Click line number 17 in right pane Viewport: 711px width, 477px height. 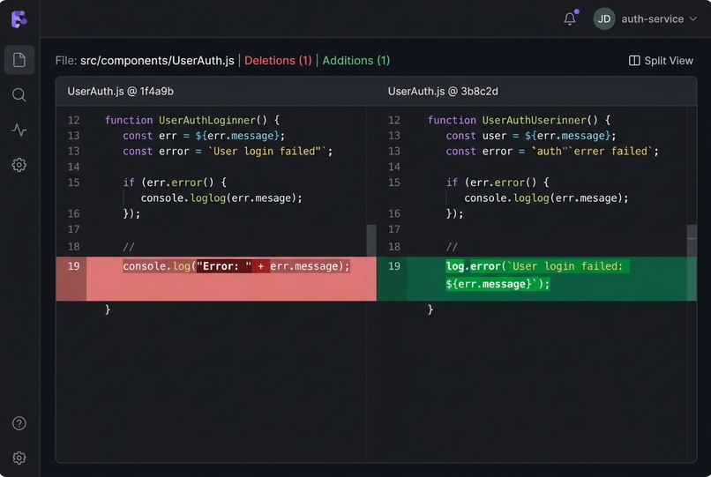(394, 229)
